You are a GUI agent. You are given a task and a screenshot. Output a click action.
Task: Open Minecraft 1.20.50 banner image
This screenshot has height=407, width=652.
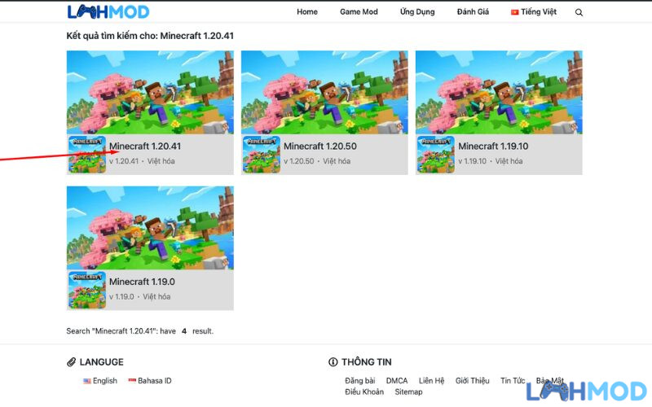[324, 92]
